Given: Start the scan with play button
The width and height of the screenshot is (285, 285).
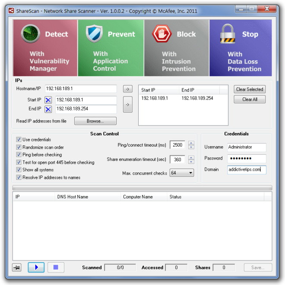Looking at the screenshot, I should click(36, 267).
